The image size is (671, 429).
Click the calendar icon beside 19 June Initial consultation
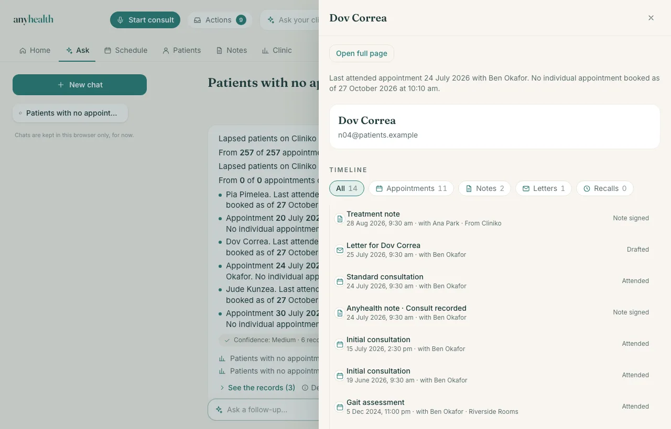pos(340,376)
